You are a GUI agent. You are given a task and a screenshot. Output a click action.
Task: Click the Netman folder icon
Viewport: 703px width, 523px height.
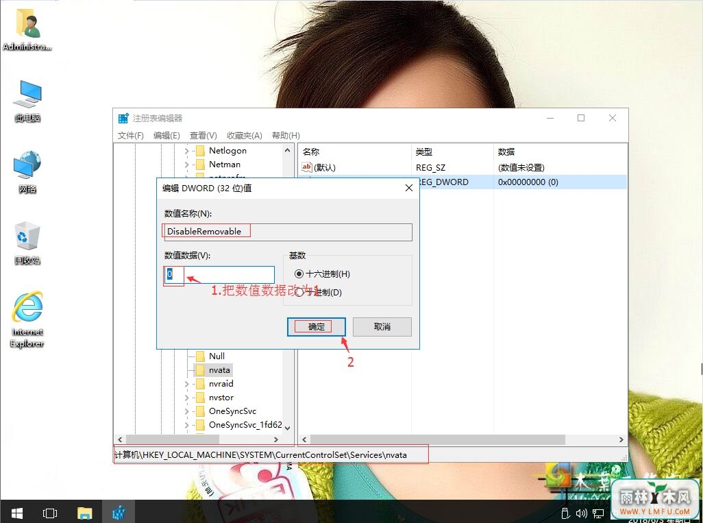pyautogui.click(x=200, y=165)
